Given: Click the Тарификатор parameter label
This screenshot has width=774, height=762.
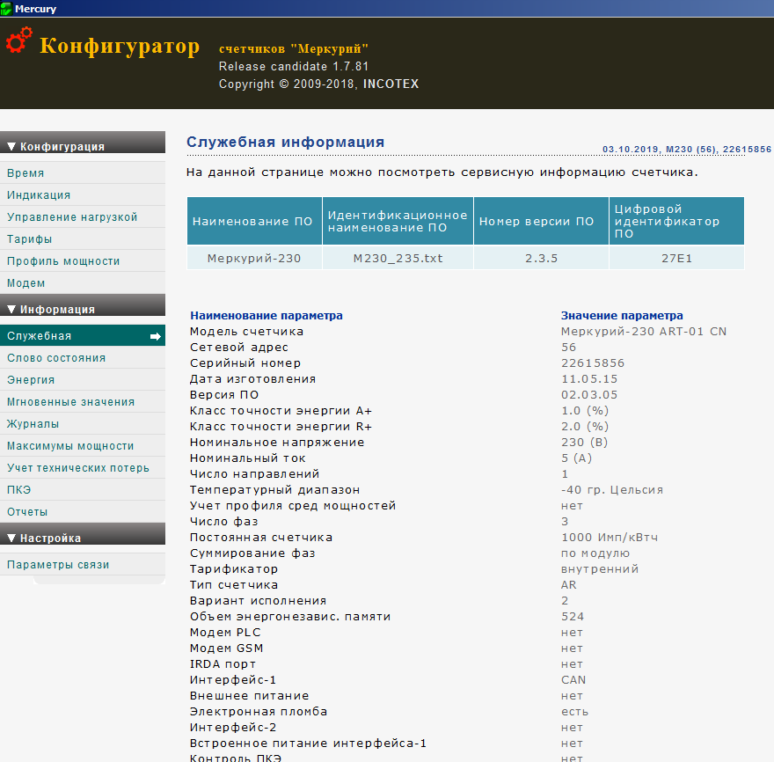Looking at the screenshot, I should tap(234, 569).
